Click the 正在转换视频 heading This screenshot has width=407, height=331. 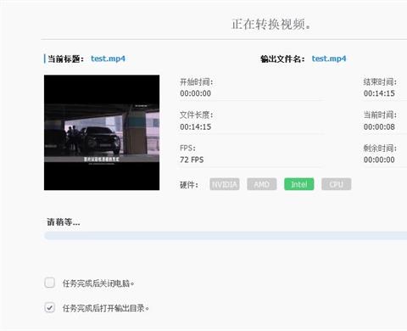click(271, 24)
